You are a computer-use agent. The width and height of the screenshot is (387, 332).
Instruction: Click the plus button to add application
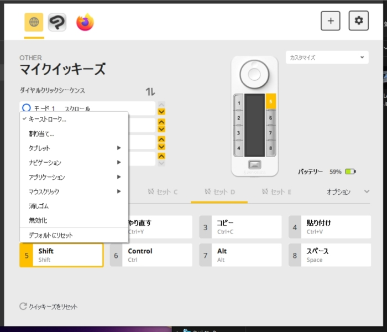pos(331,21)
